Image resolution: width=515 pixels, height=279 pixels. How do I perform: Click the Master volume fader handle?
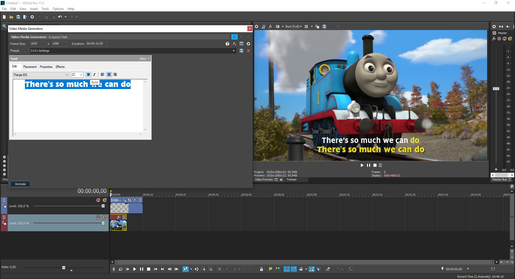pos(496,89)
